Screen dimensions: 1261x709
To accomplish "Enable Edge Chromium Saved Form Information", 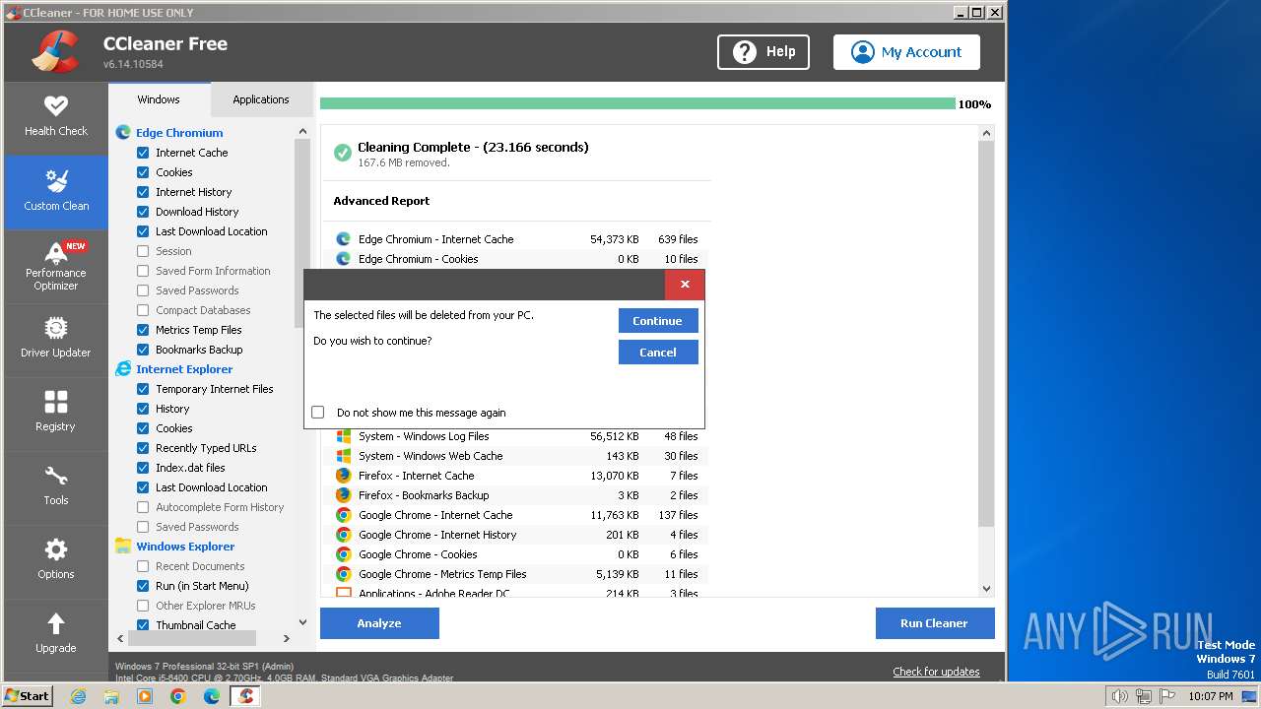I will [x=143, y=271].
